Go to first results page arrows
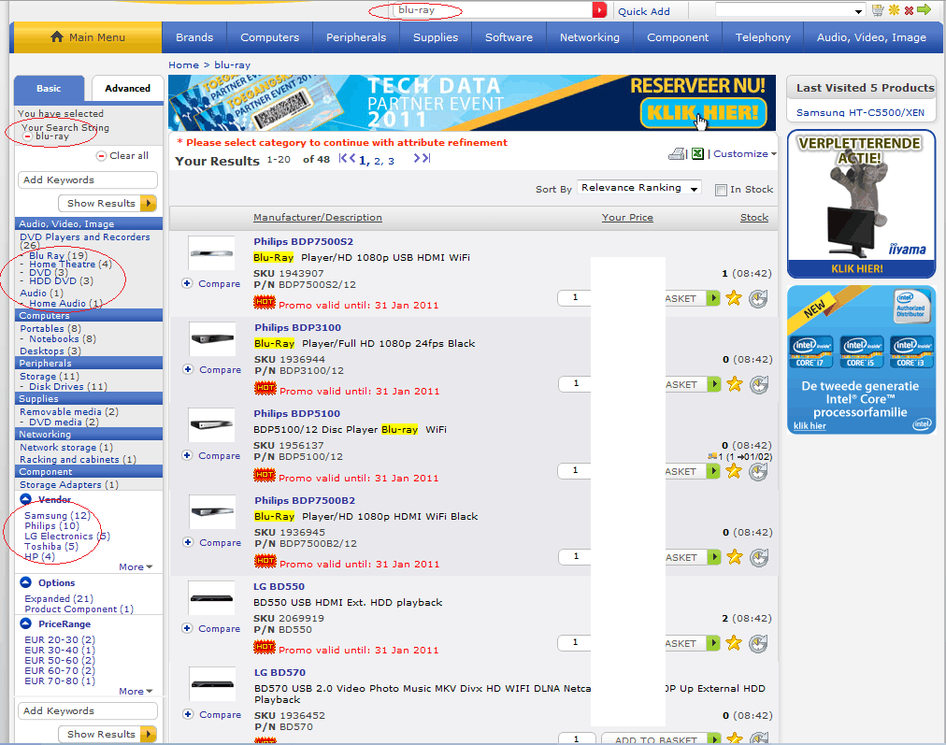Image resolution: width=946 pixels, height=745 pixels. (347, 159)
